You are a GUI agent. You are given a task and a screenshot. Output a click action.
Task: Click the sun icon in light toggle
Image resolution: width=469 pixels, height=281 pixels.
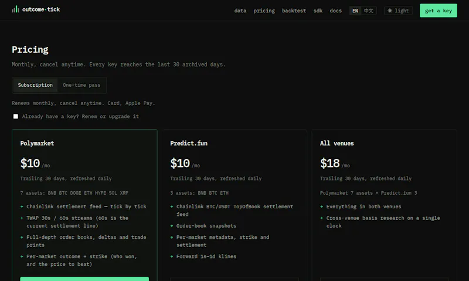coord(390,11)
